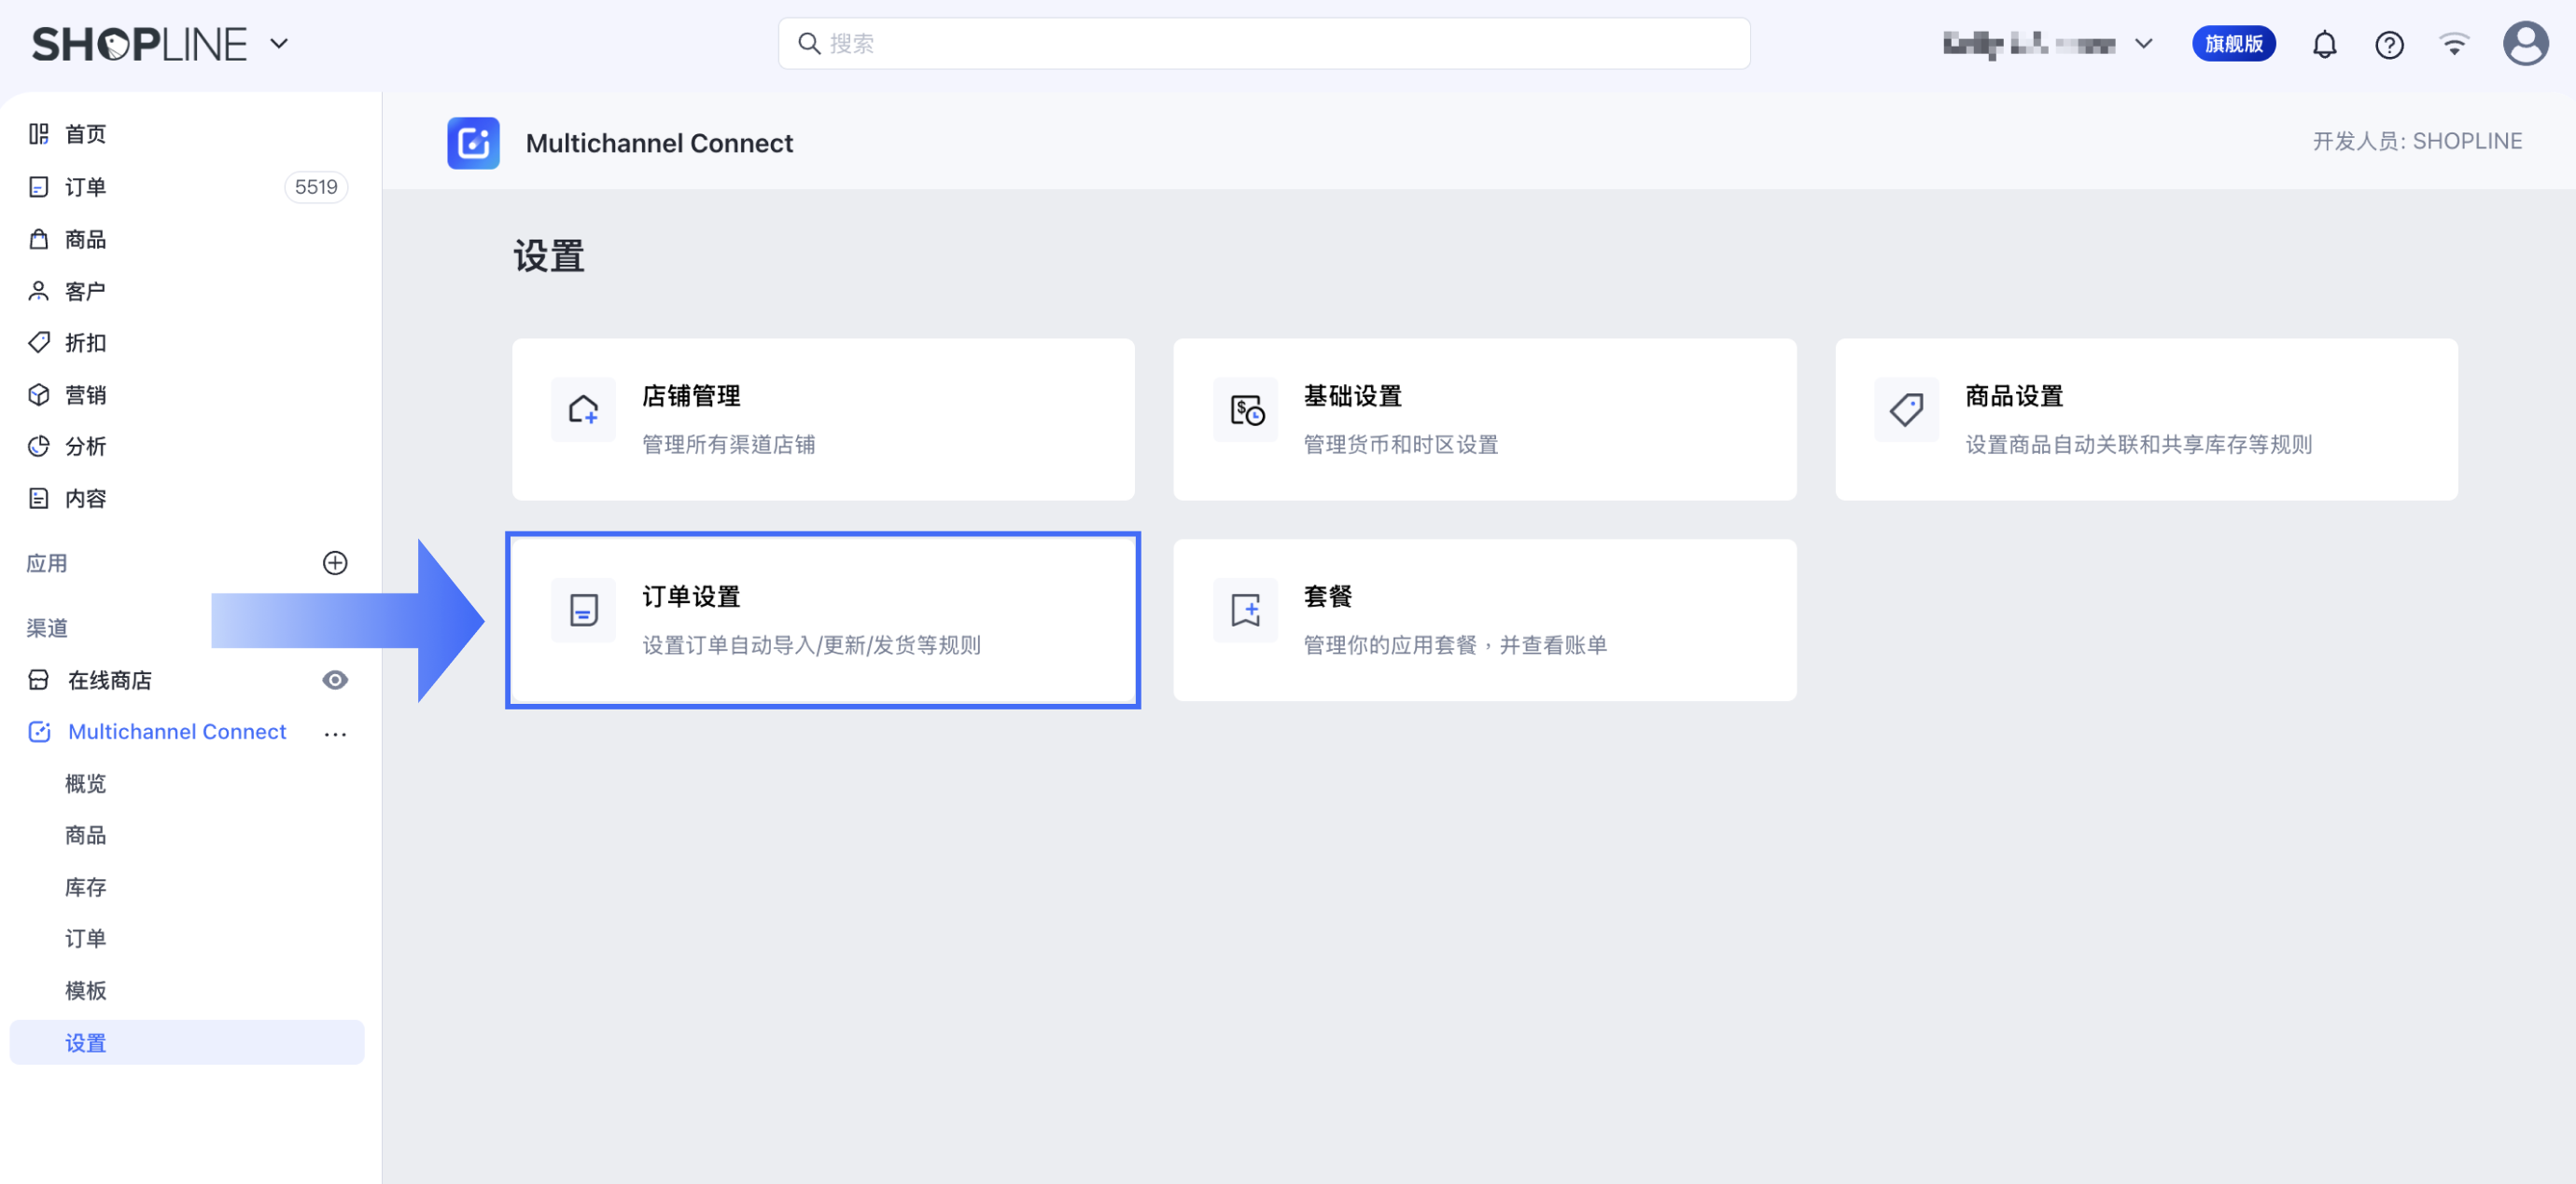2576x1184 pixels.
Task: Click the notification bell icon
Action: (x=2324, y=44)
